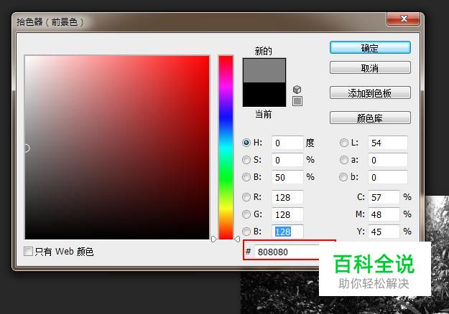Click the M magenta field showing 48

384,214
